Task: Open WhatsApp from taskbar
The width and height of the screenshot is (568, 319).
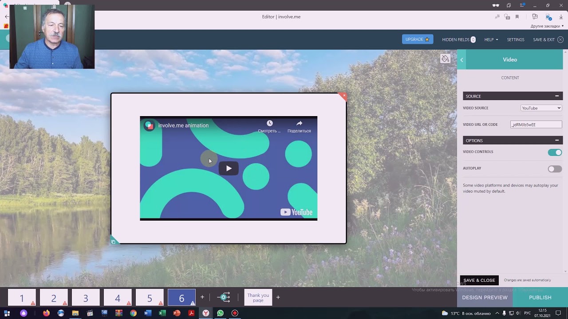Action: click(x=220, y=313)
